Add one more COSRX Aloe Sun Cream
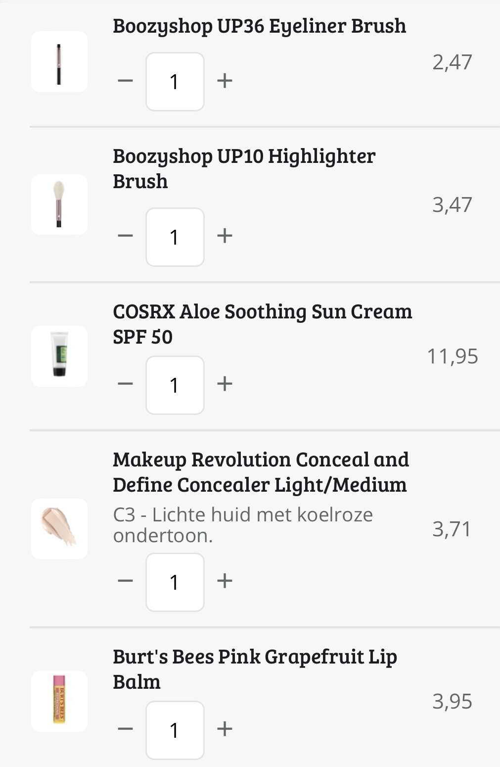This screenshot has width=500, height=767. pyautogui.click(x=225, y=384)
